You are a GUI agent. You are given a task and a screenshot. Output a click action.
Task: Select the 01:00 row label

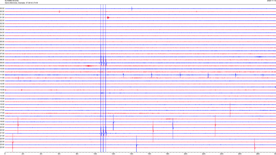2,15
